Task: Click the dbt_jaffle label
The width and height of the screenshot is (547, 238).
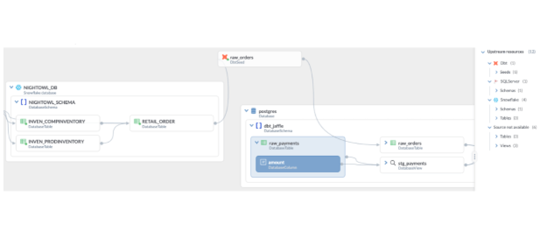Action: 273,126
